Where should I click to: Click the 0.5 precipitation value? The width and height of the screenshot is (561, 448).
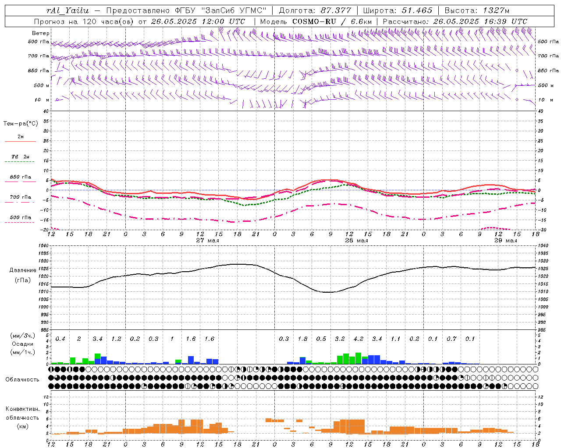tap(321, 339)
